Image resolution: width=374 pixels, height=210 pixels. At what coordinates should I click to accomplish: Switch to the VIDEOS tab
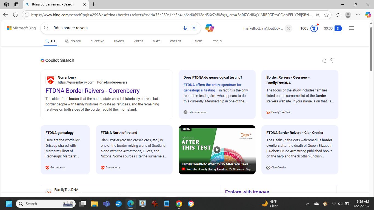coord(138,41)
